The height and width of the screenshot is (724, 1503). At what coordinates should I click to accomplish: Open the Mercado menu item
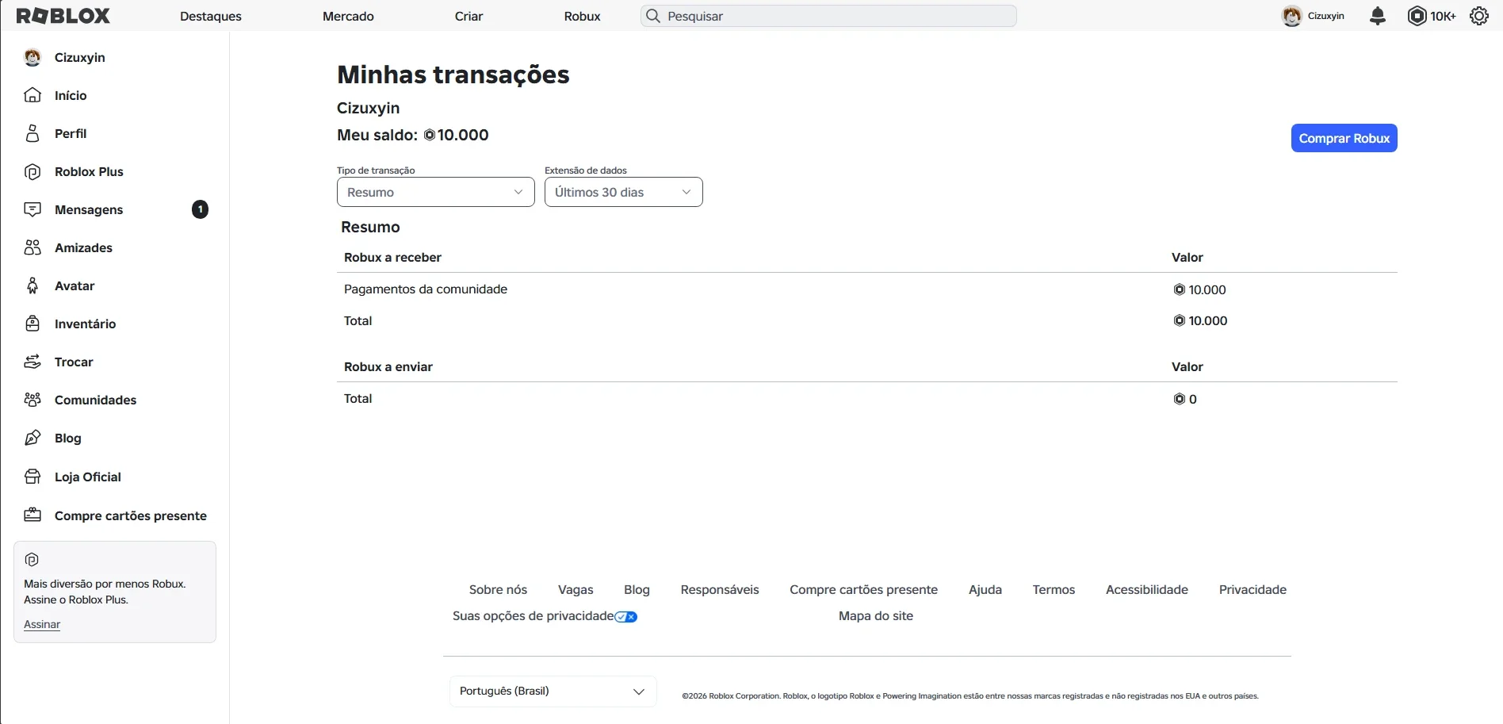tap(348, 16)
